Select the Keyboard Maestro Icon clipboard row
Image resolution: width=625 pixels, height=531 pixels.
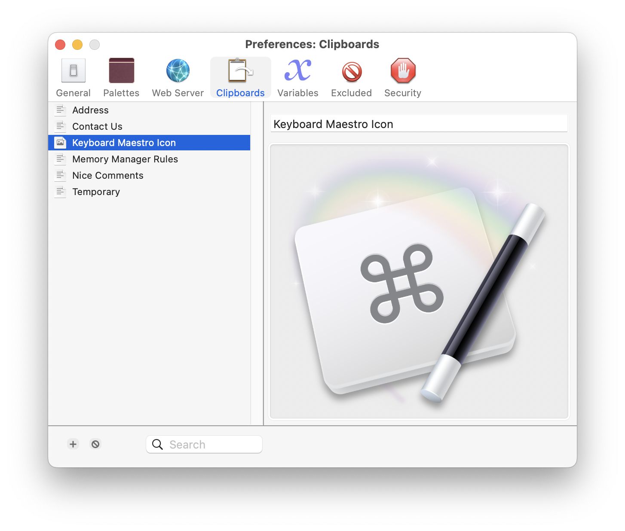pos(124,143)
